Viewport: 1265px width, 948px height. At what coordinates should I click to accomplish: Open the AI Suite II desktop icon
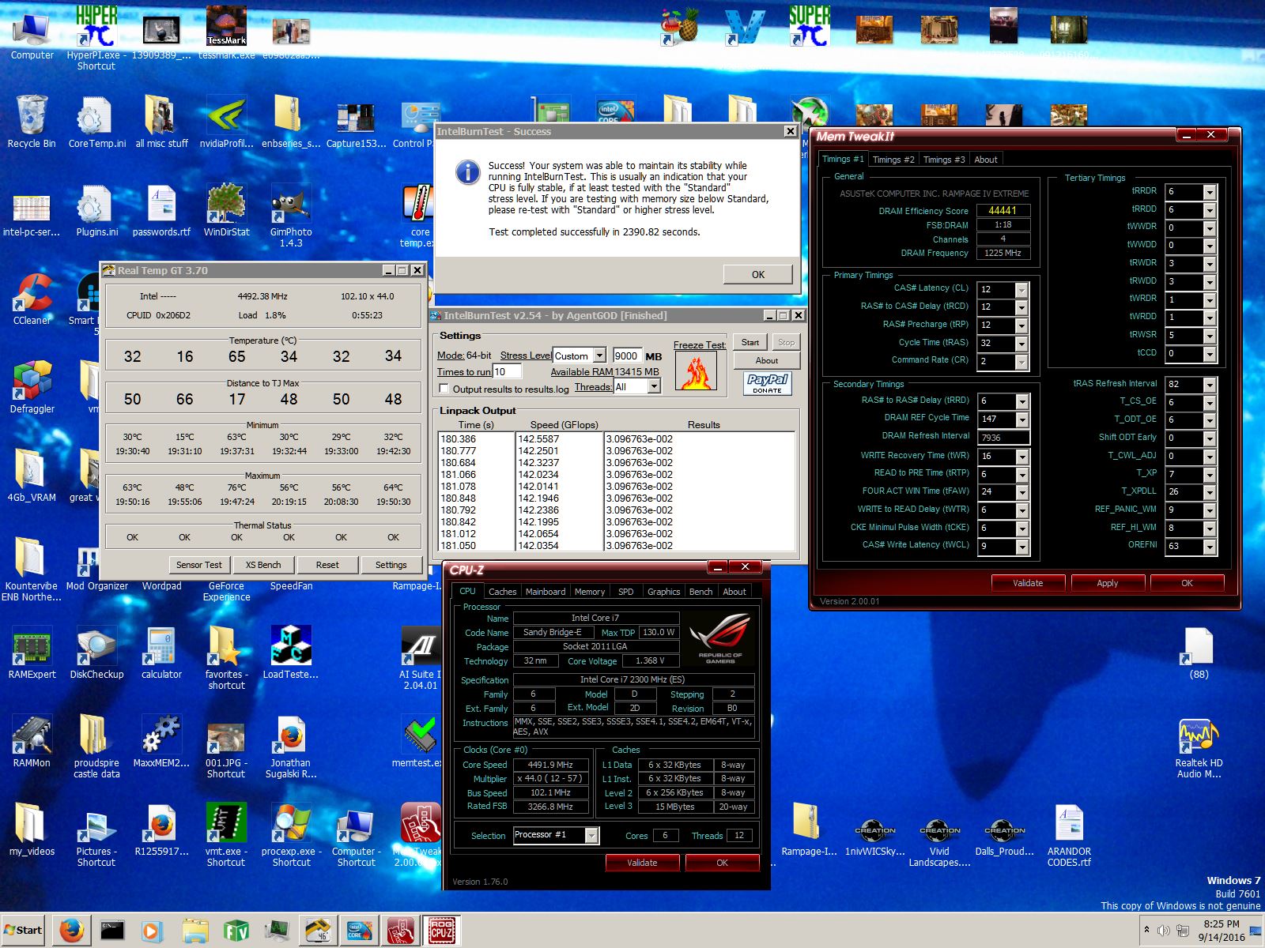point(421,657)
